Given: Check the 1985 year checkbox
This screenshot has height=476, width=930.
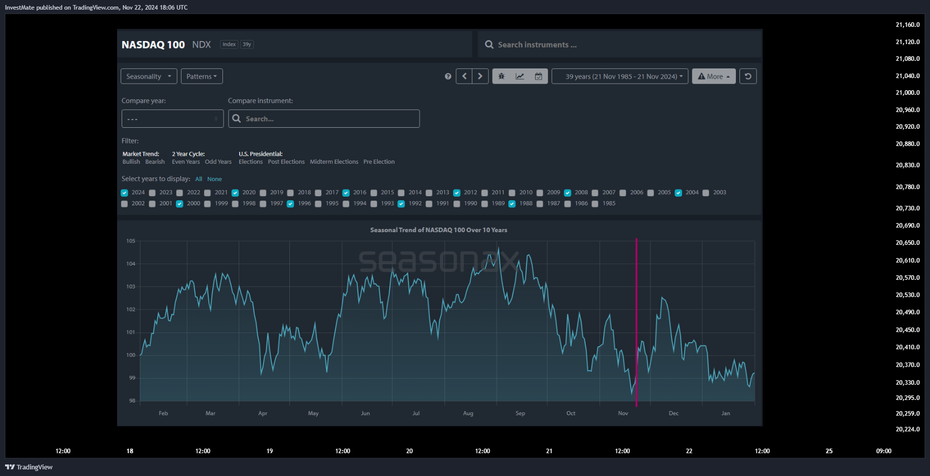Looking at the screenshot, I should [595, 204].
